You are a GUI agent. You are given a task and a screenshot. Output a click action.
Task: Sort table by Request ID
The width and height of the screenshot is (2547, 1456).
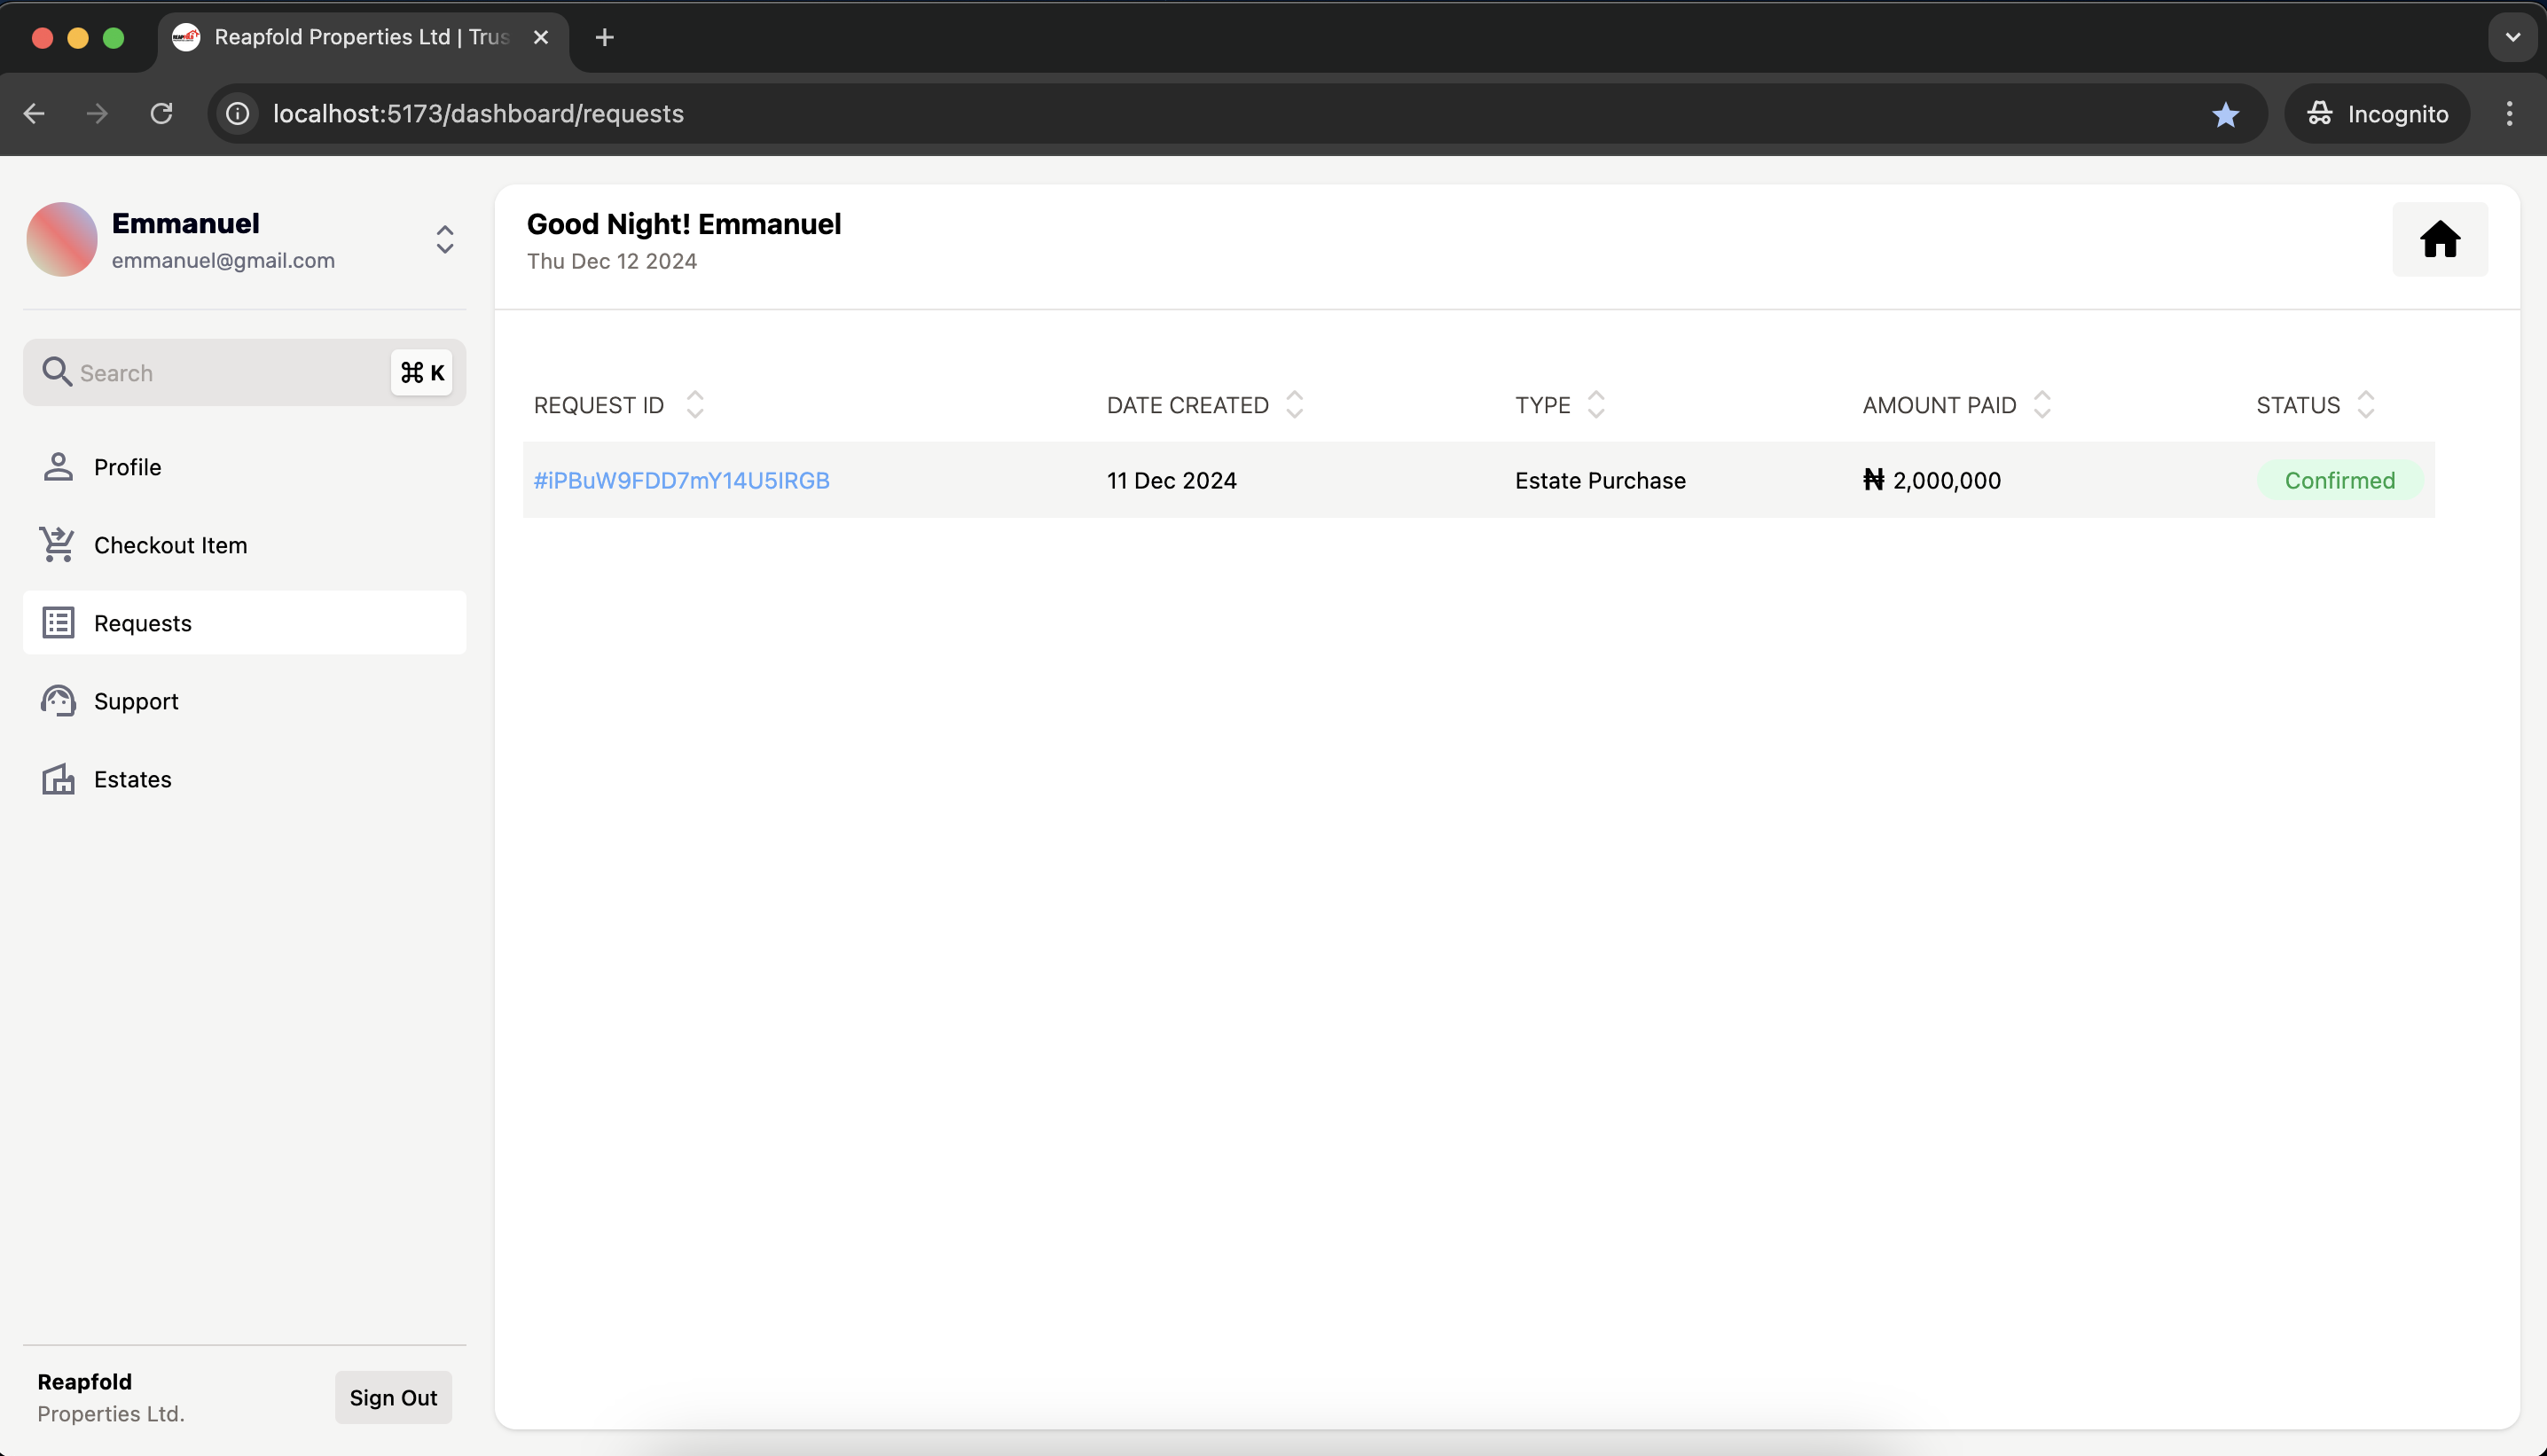695,405
